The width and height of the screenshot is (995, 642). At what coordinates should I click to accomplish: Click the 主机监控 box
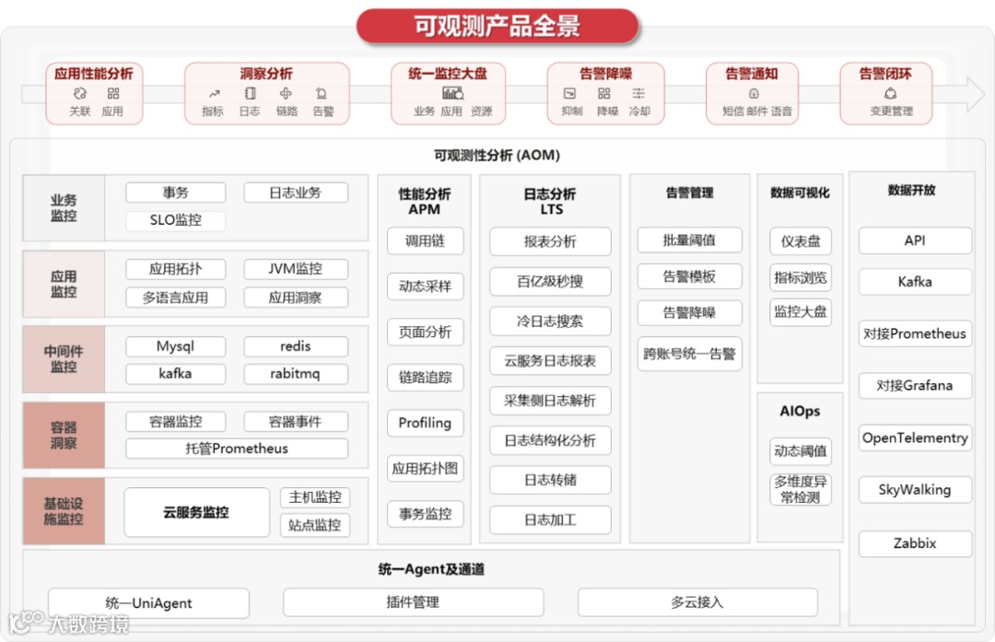click(315, 497)
